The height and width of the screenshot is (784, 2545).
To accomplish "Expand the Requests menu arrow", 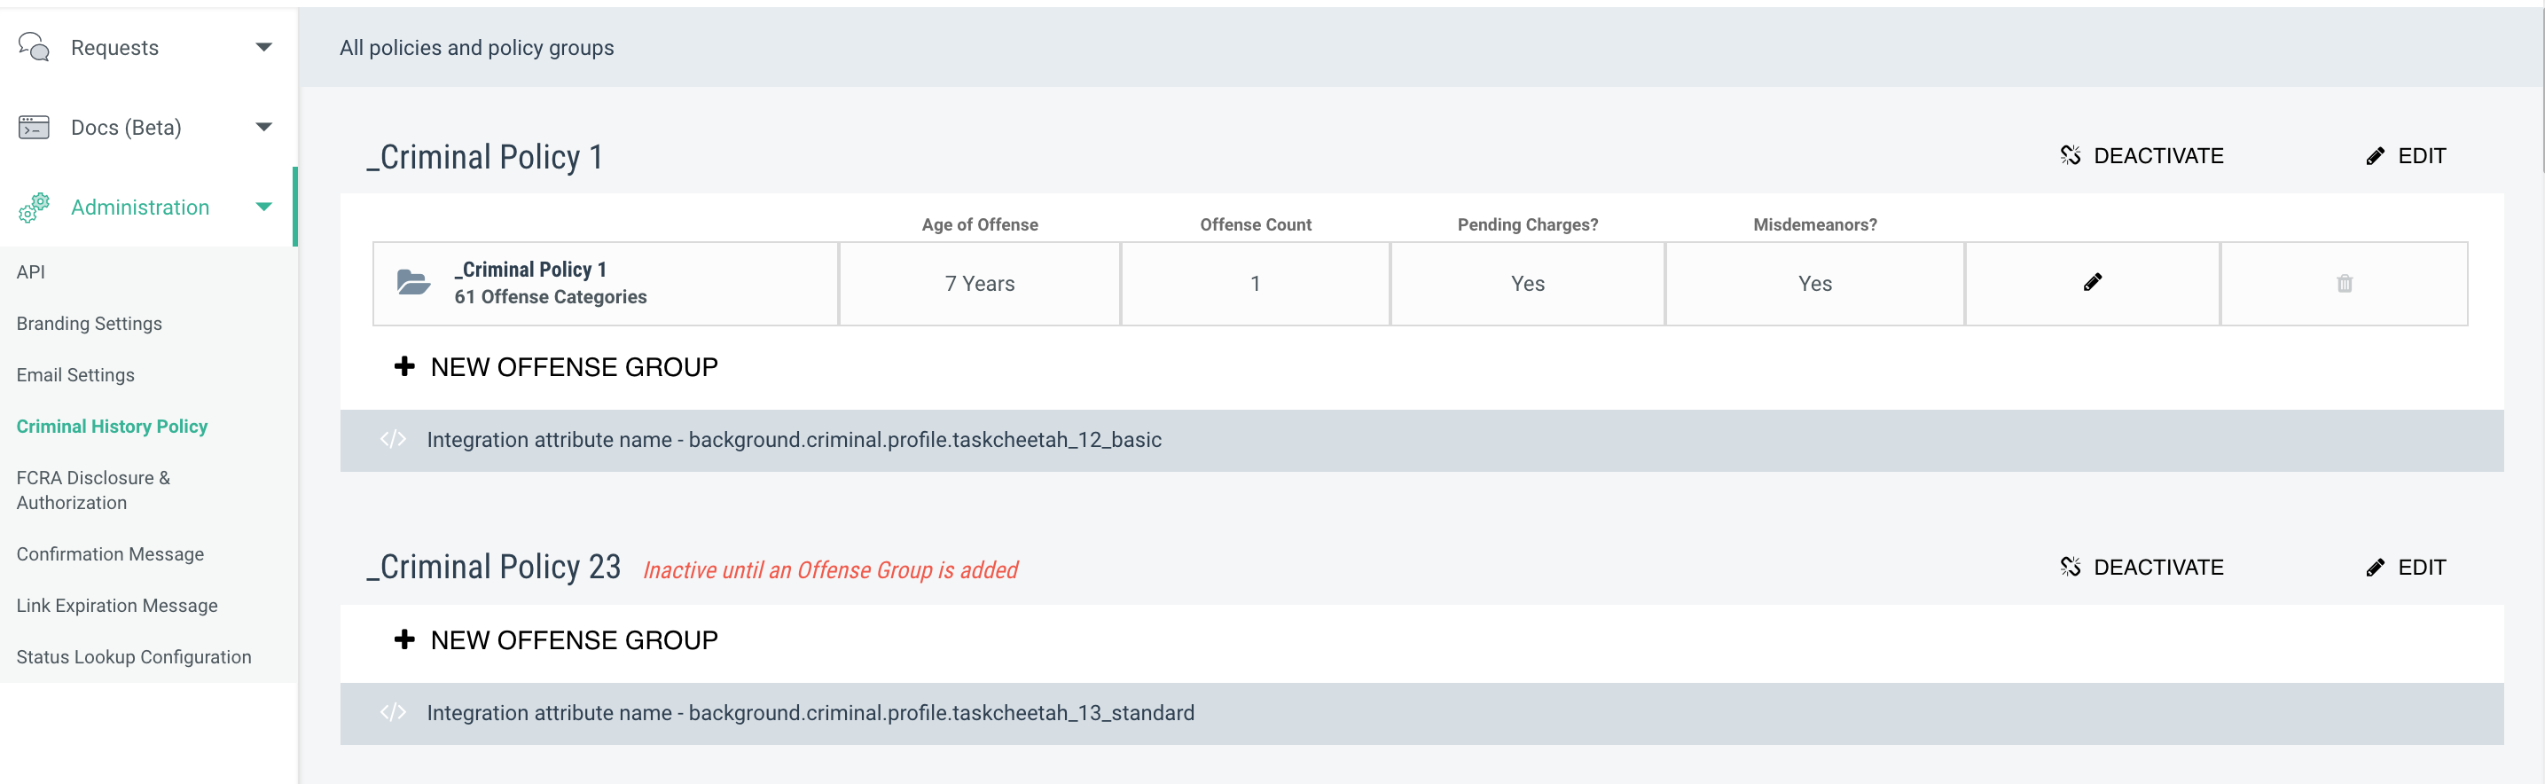I will pos(263,48).
